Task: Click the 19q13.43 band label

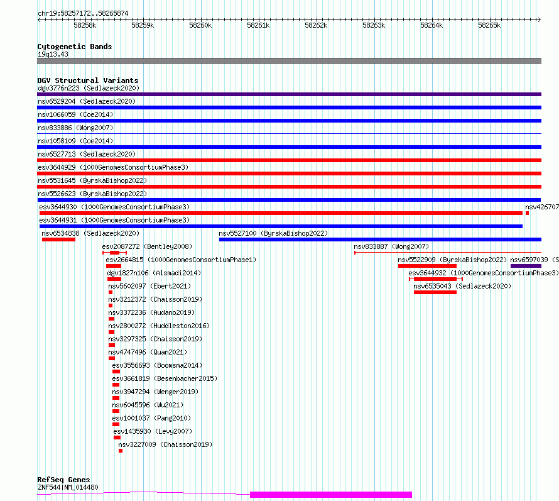Action: pos(53,54)
